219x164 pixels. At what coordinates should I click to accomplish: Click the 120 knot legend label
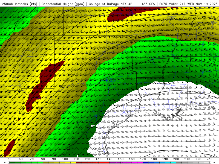click(87, 159)
